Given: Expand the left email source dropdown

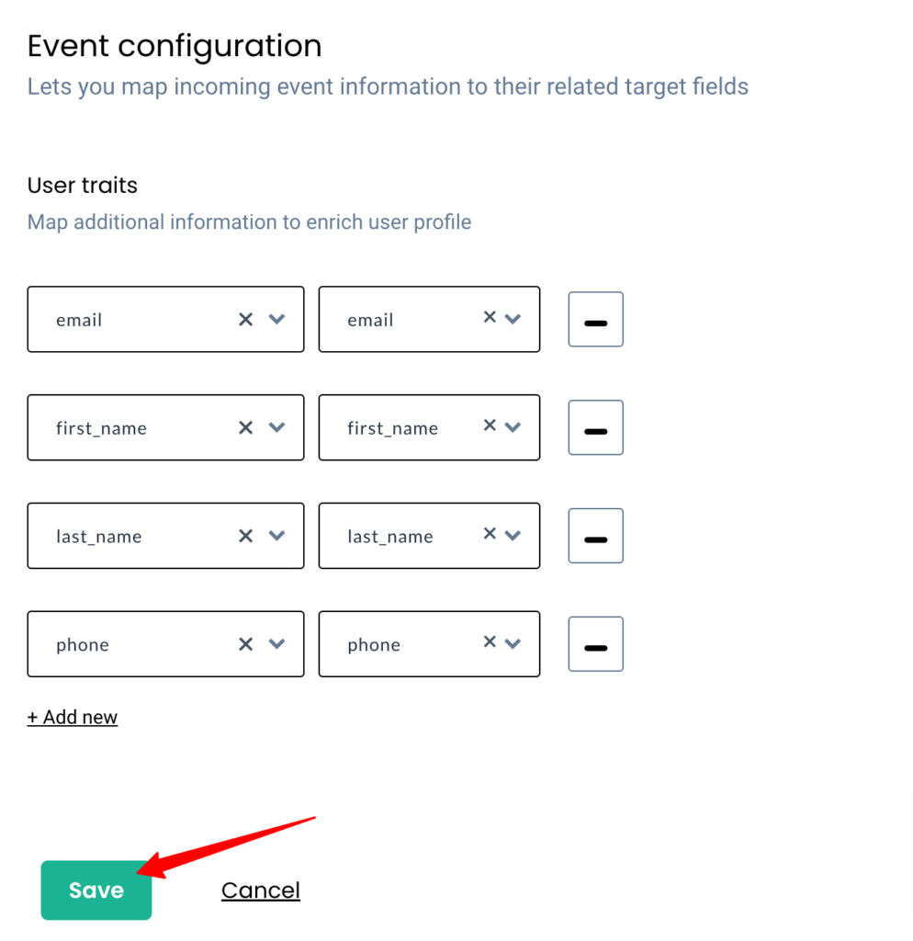Looking at the screenshot, I should [276, 319].
